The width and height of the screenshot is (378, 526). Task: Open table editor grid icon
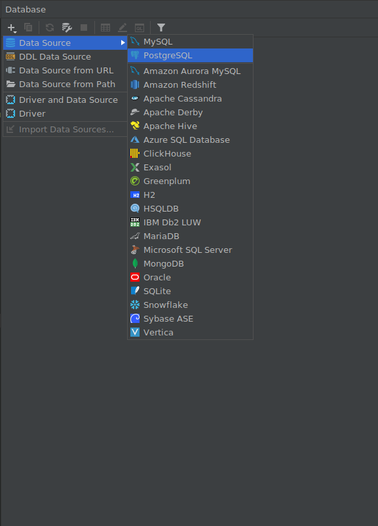pyautogui.click(x=105, y=28)
